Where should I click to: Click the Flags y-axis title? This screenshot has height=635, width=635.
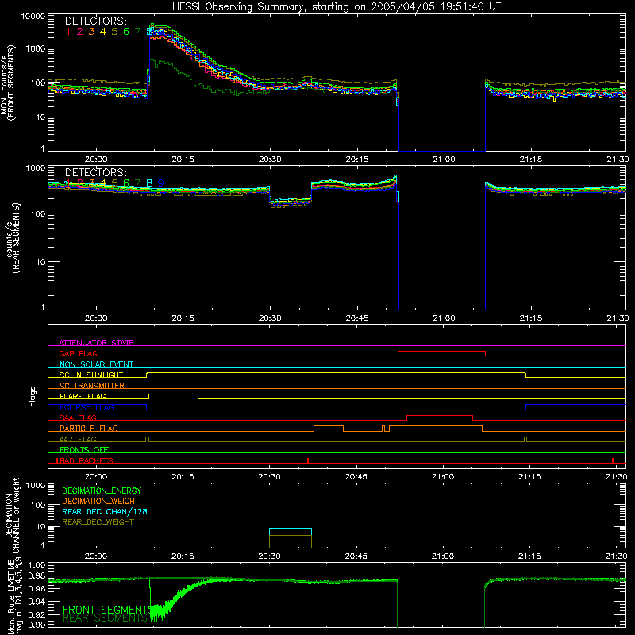click(x=33, y=396)
